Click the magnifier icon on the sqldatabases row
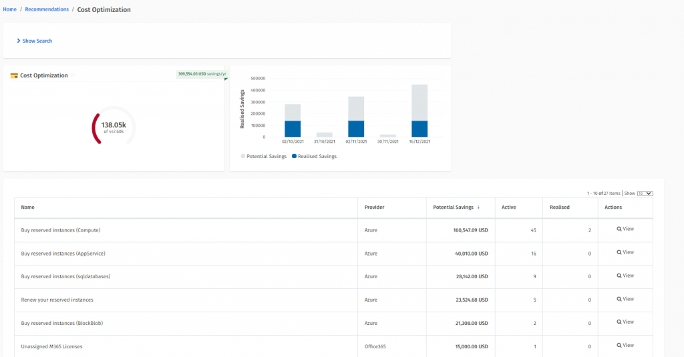 click(x=619, y=276)
